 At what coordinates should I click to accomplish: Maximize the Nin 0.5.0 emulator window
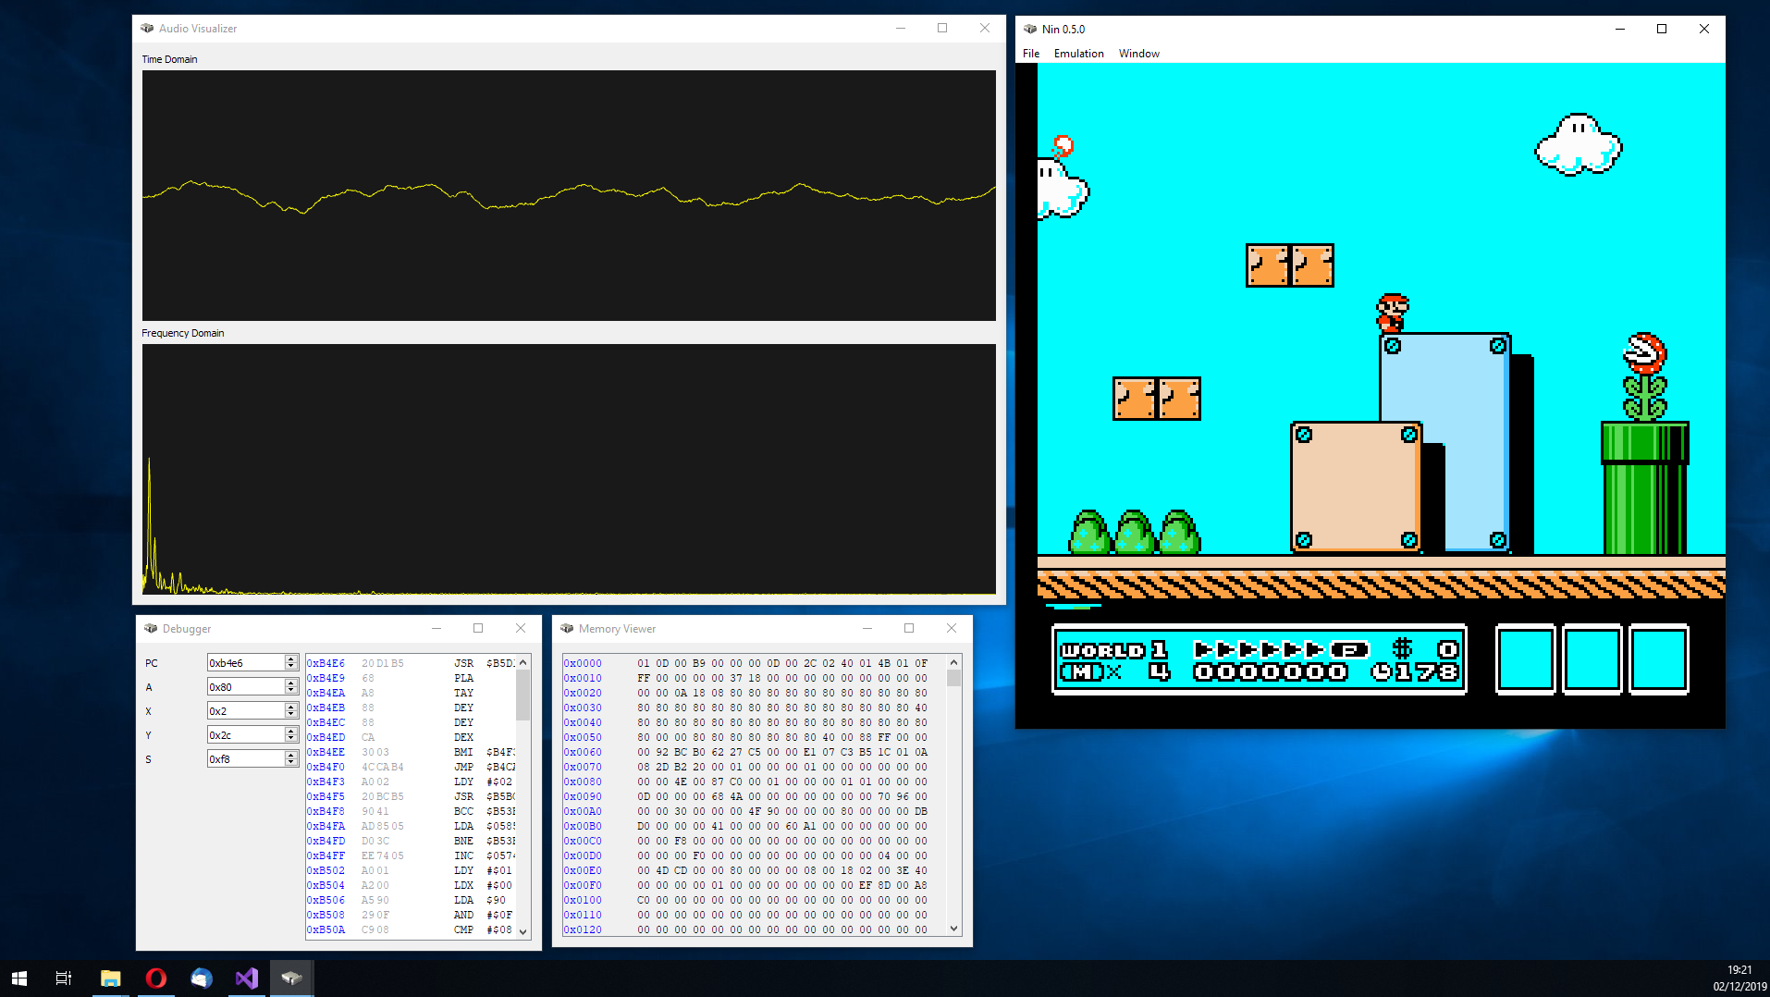pos(1662,30)
